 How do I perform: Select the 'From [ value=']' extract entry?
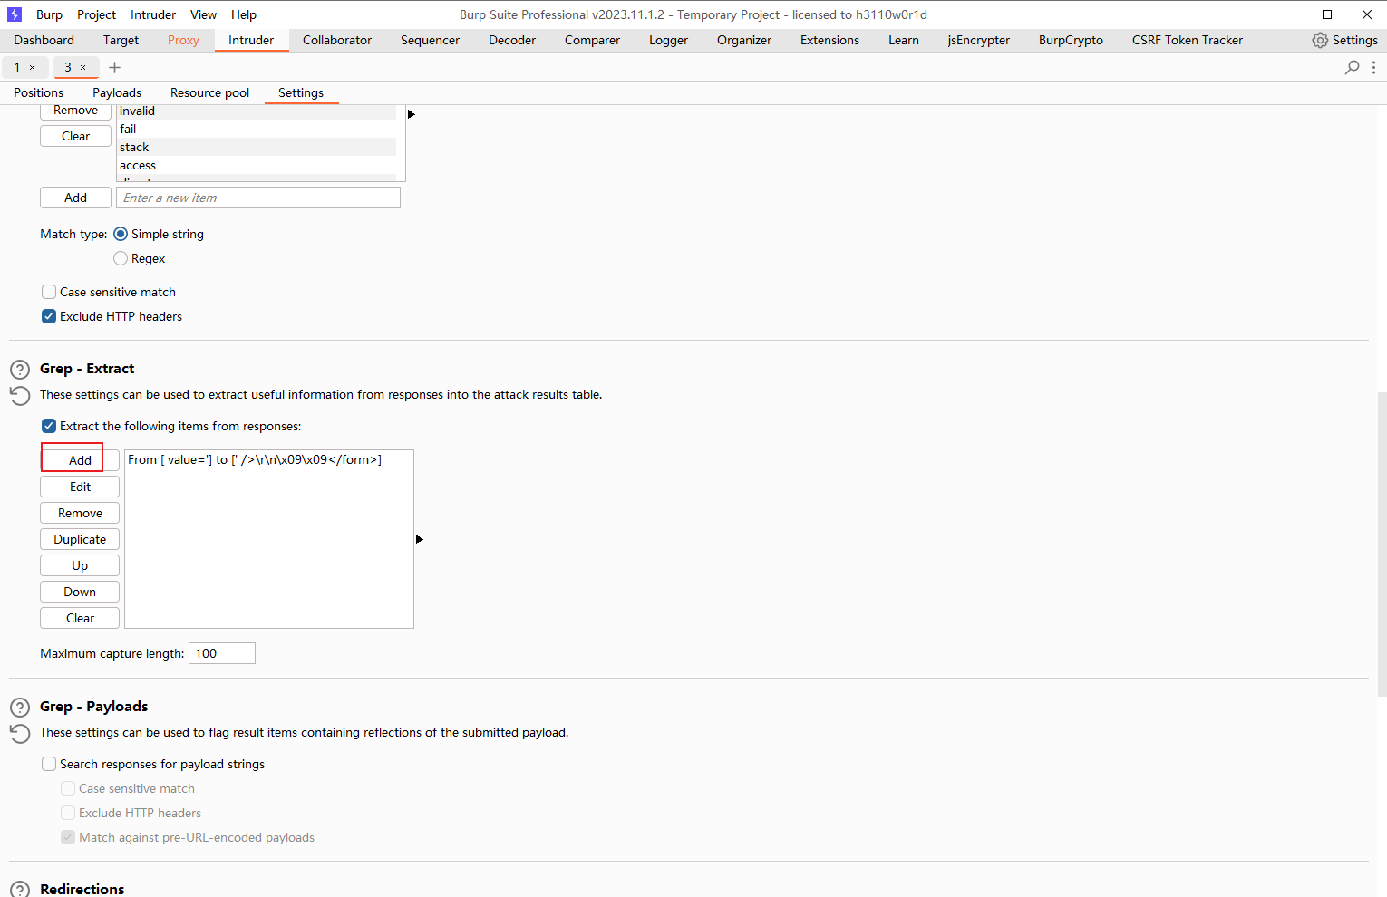255,460
